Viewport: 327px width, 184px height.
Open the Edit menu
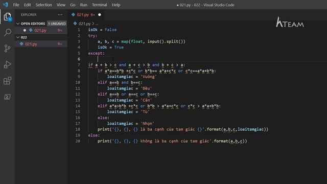coord(27,5)
